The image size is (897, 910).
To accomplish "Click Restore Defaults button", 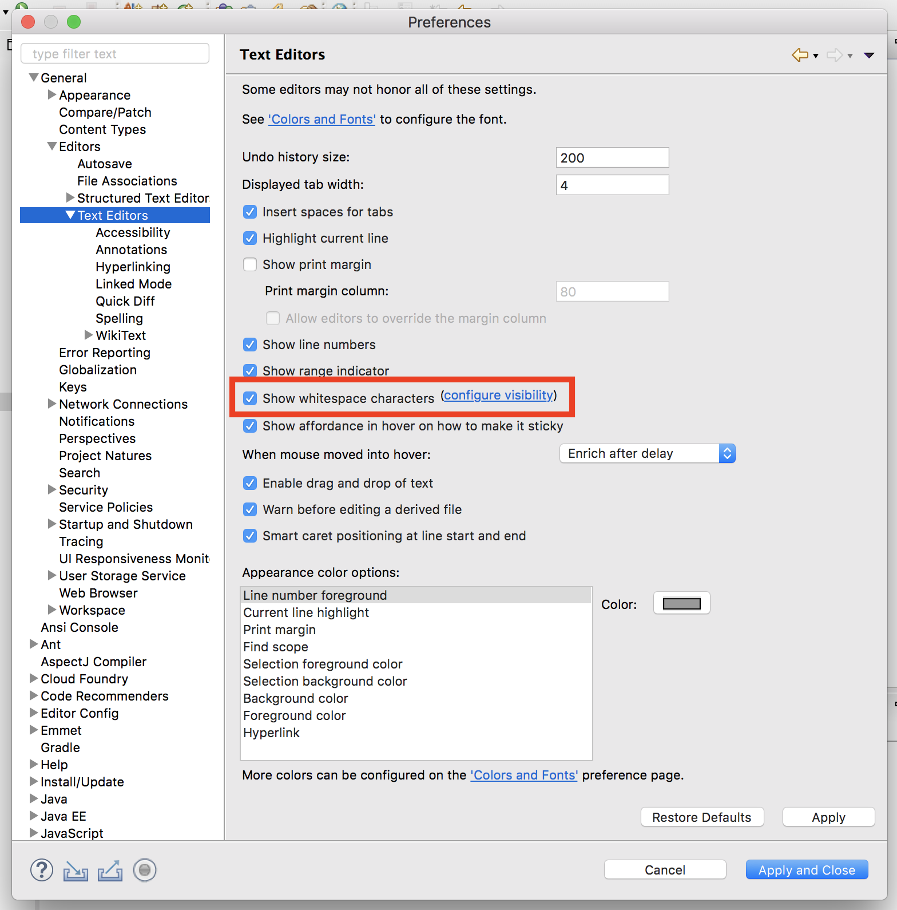I will (x=702, y=817).
